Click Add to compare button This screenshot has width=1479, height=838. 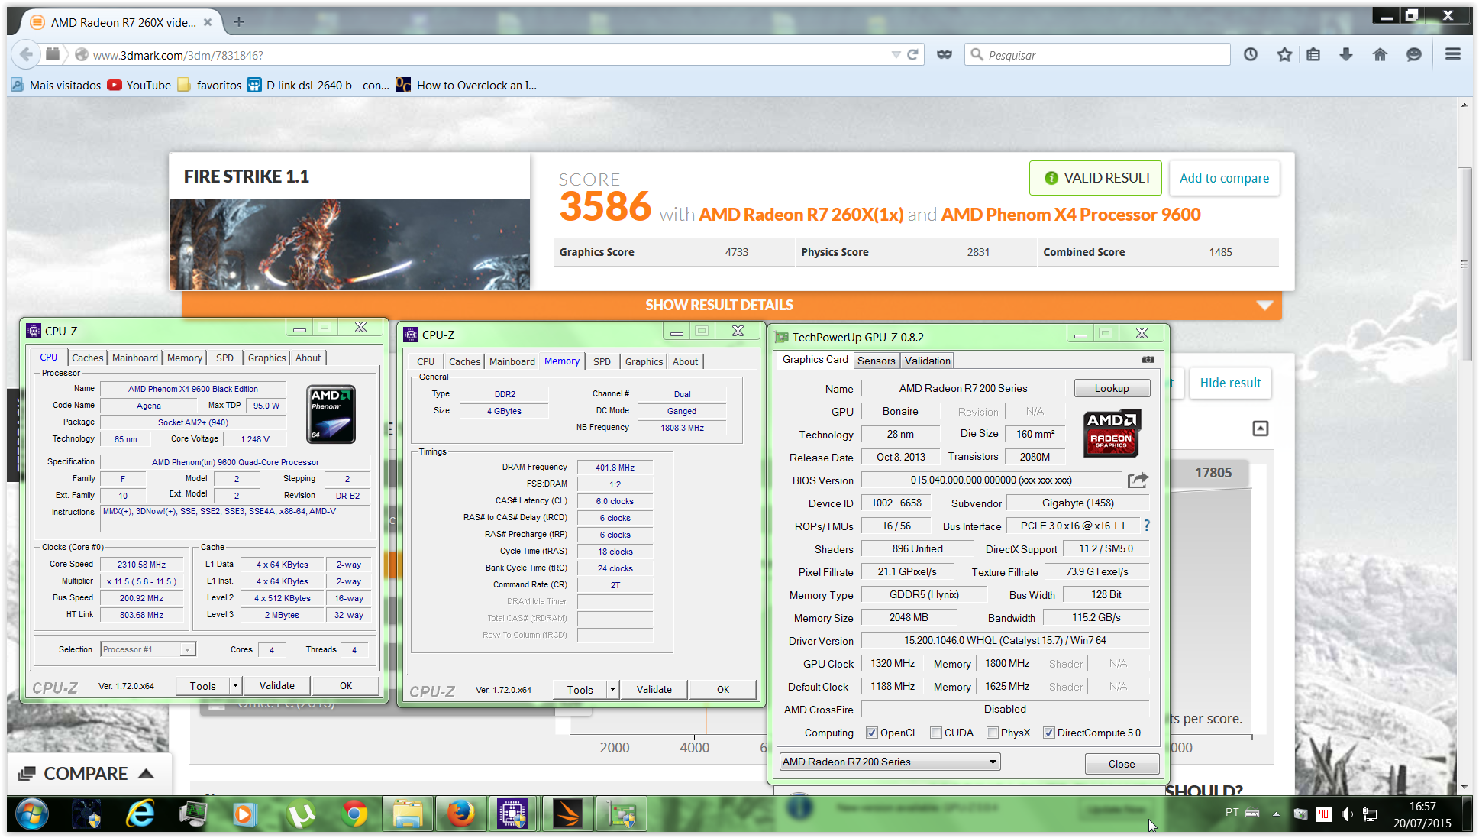(x=1224, y=178)
